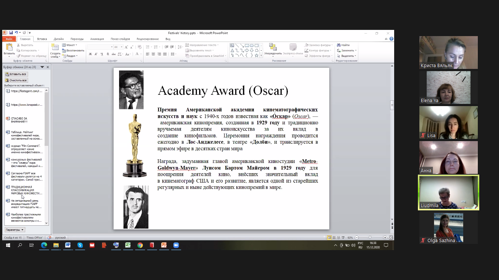Select the five-point star shape in gallery

click(256, 55)
